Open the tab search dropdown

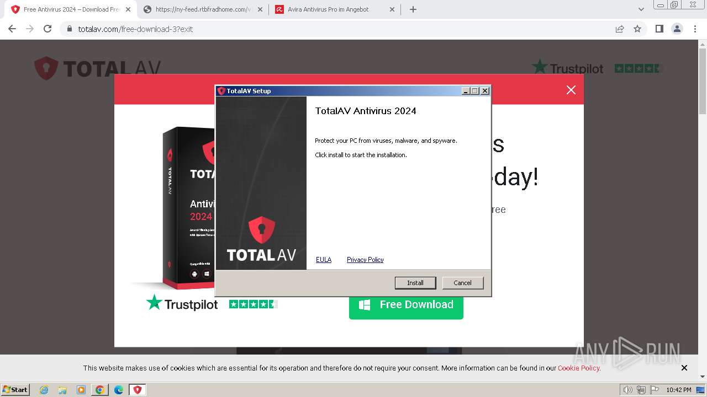[x=641, y=9]
